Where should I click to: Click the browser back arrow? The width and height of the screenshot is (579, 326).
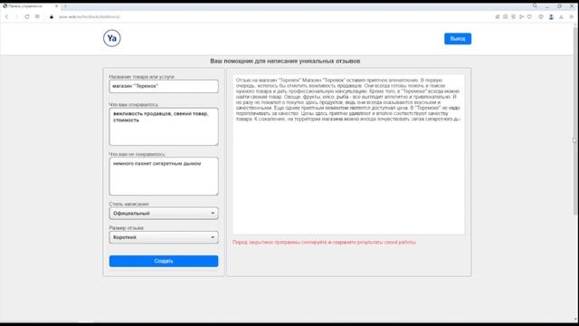click(x=6, y=16)
